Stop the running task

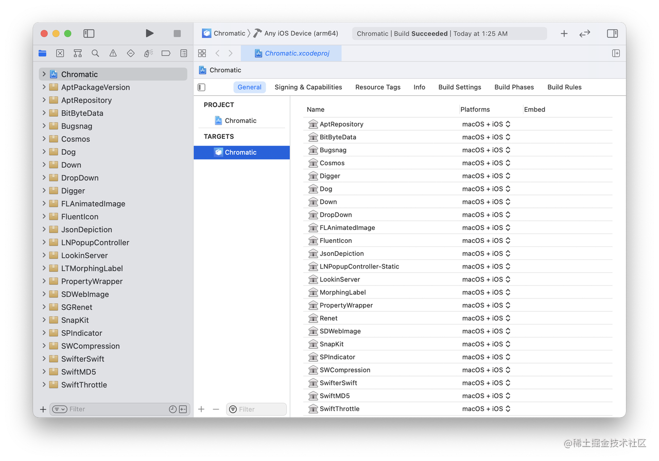click(177, 33)
